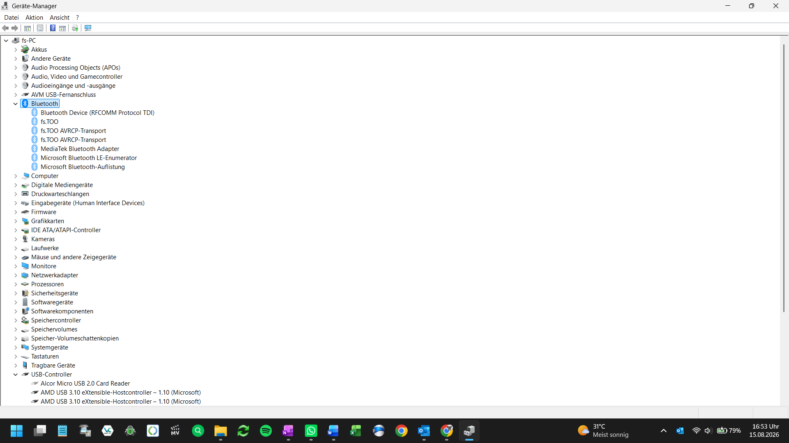This screenshot has width=789, height=443.
Task: Select the fs.TOO Bluetooth device
Action: [x=49, y=121]
